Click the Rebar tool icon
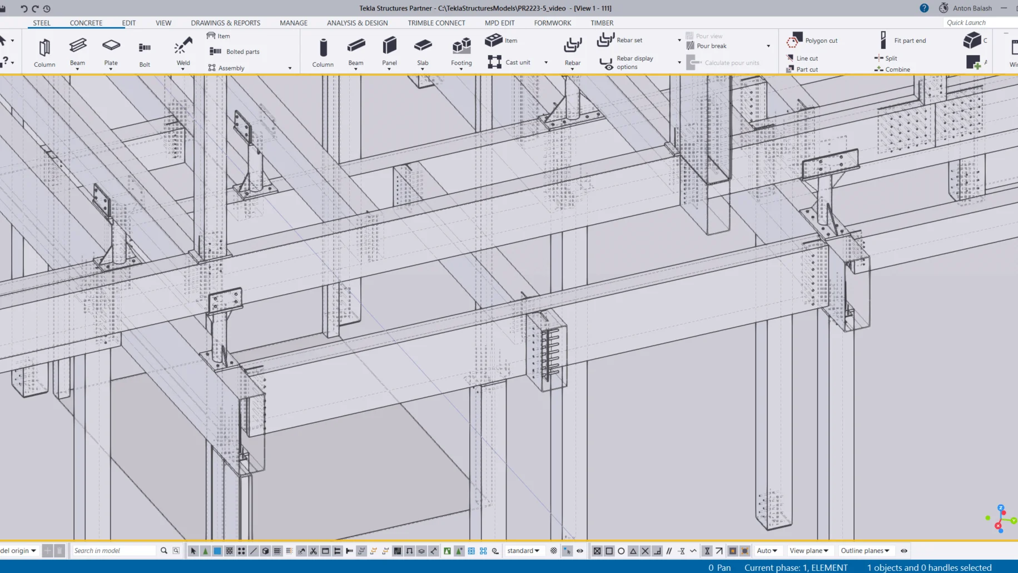 572,51
